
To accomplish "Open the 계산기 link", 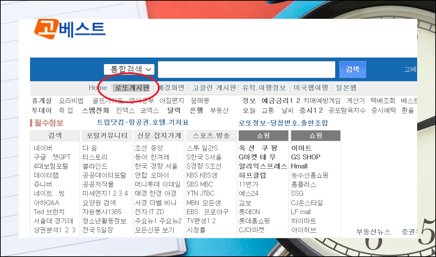I will [355, 101].
